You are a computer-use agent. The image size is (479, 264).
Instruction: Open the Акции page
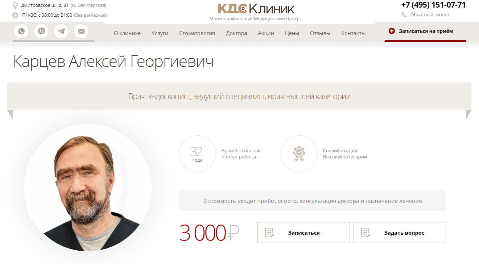pos(266,33)
